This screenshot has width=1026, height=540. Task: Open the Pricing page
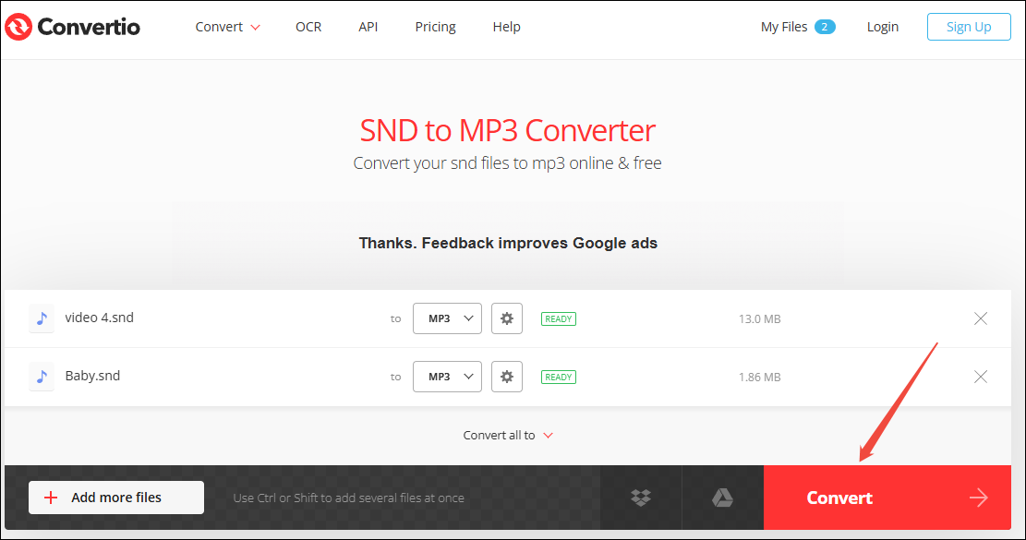coord(435,27)
